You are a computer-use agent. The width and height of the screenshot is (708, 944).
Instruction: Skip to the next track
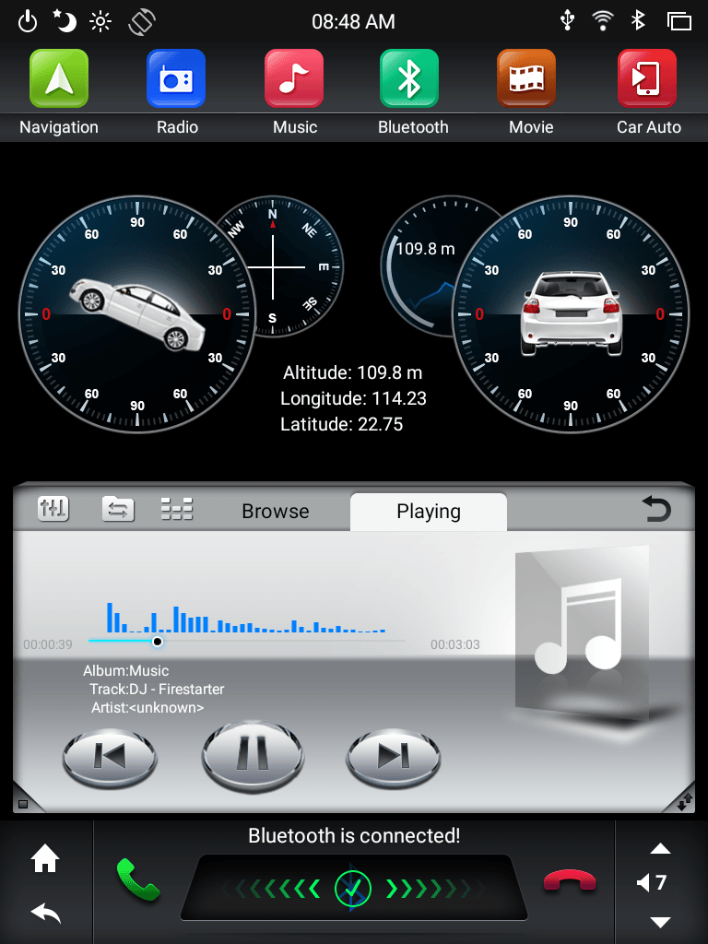point(393,757)
